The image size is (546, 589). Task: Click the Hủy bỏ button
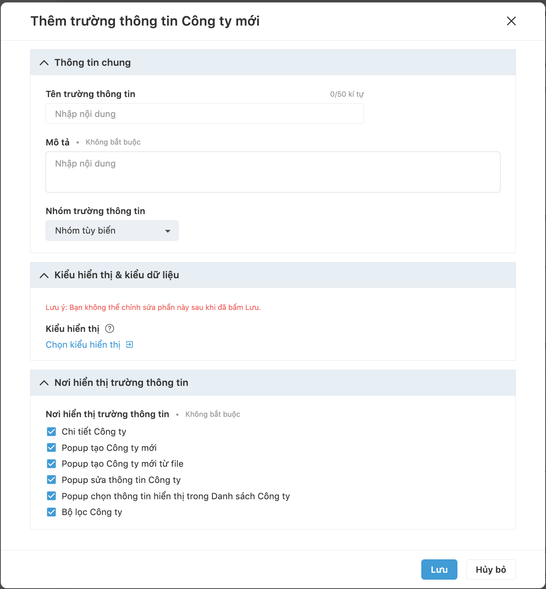tap(491, 570)
